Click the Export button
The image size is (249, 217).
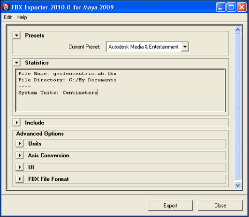coord(170,206)
